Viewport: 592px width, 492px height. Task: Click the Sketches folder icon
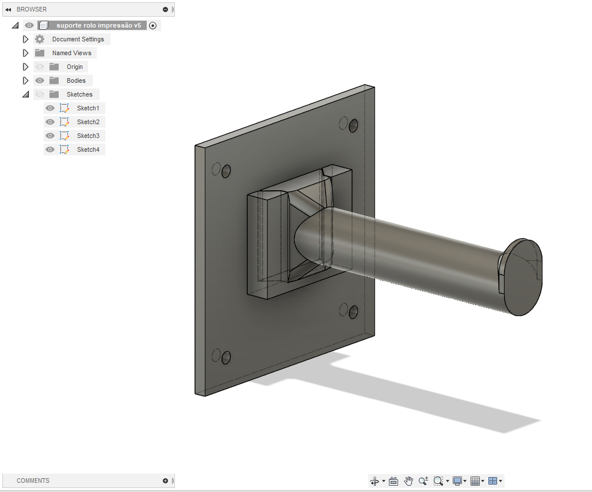pyautogui.click(x=54, y=94)
